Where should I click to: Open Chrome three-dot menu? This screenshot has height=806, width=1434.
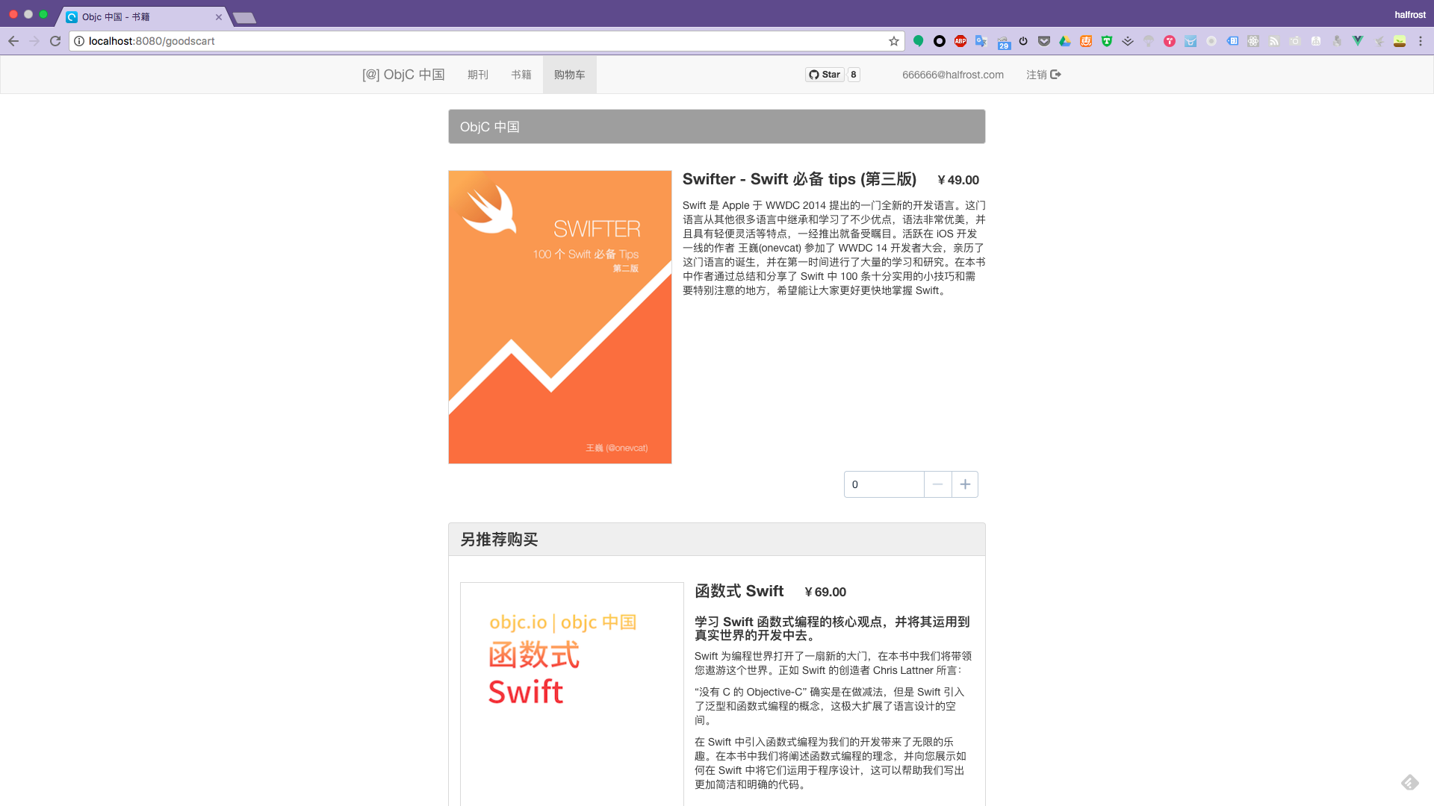(1421, 41)
